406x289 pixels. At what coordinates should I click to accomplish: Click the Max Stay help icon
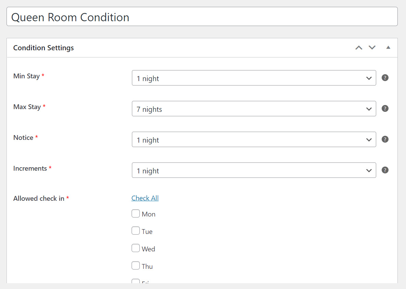(x=385, y=108)
